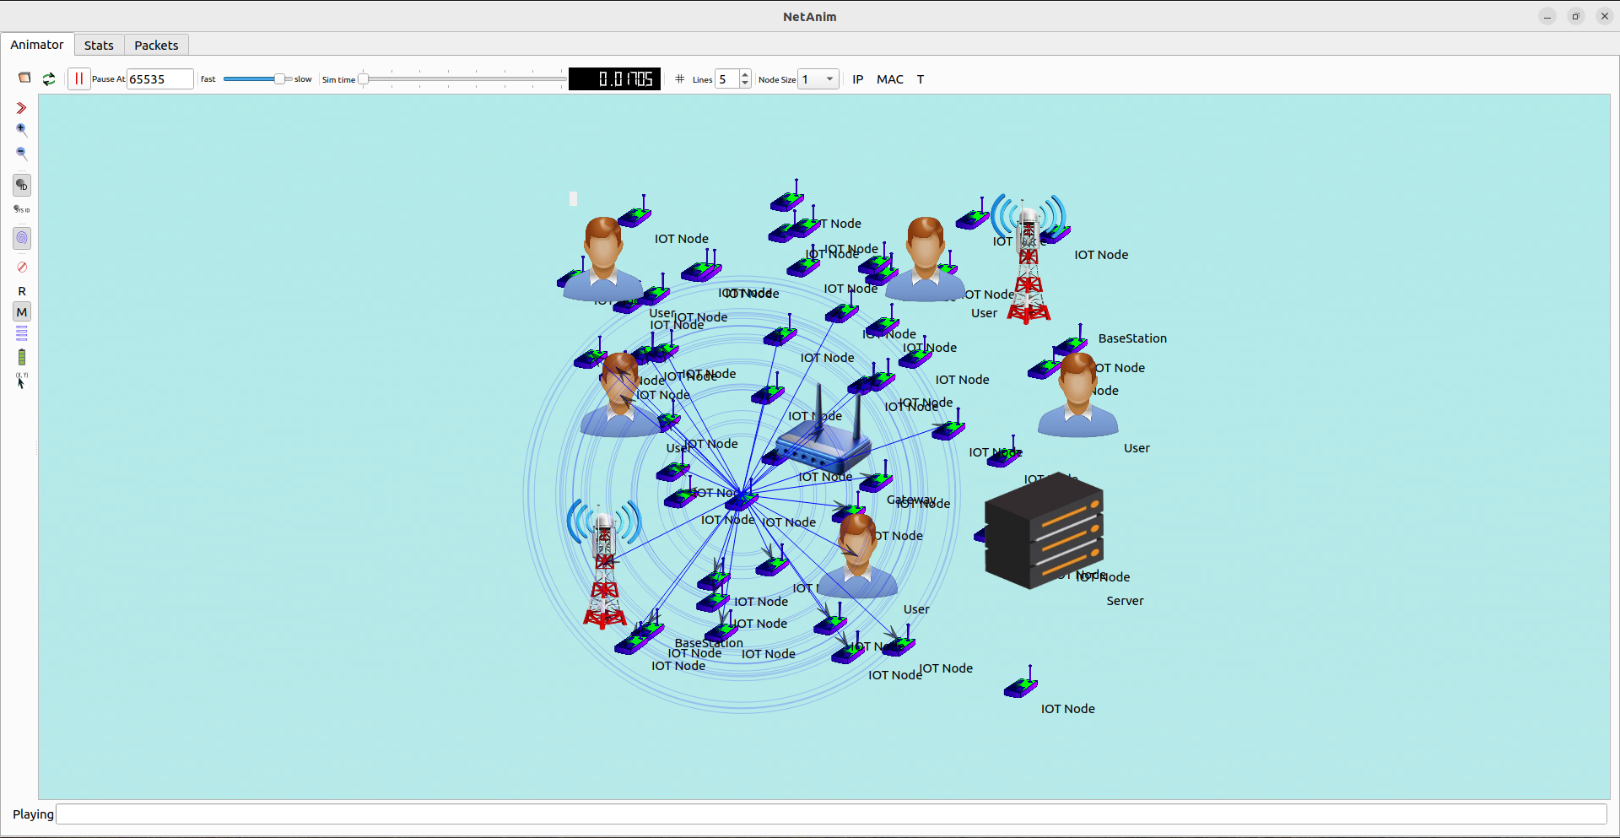The height and width of the screenshot is (838, 1620).
Task: Click the zoom out magnifier icon
Action: [x=22, y=154]
